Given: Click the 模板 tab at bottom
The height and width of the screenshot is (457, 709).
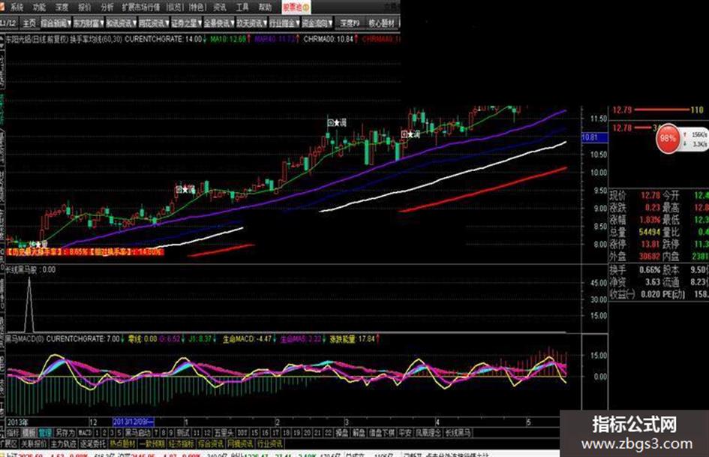Looking at the screenshot, I should tap(29, 432).
